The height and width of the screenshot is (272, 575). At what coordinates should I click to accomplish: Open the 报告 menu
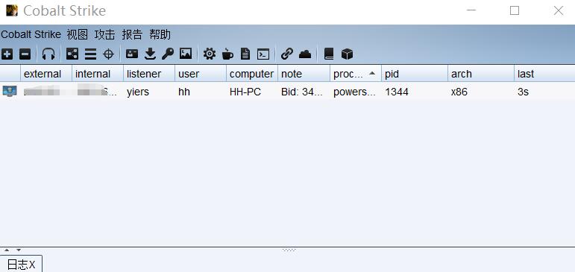(x=132, y=34)
